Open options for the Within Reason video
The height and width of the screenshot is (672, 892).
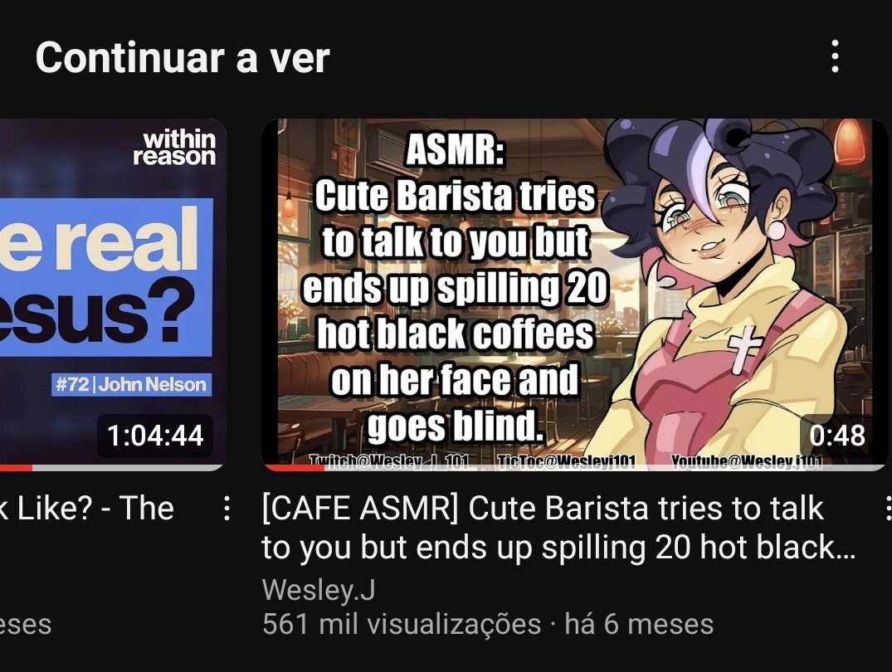click(227, 508)
